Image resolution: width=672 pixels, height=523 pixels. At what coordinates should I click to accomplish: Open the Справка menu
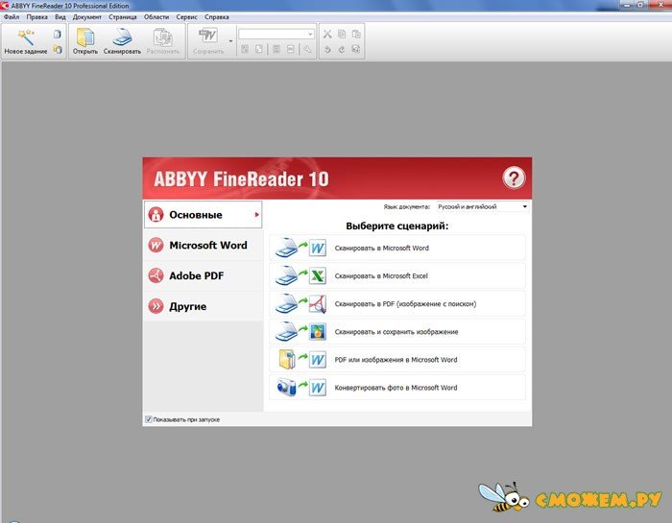click(x=217, y=17)
